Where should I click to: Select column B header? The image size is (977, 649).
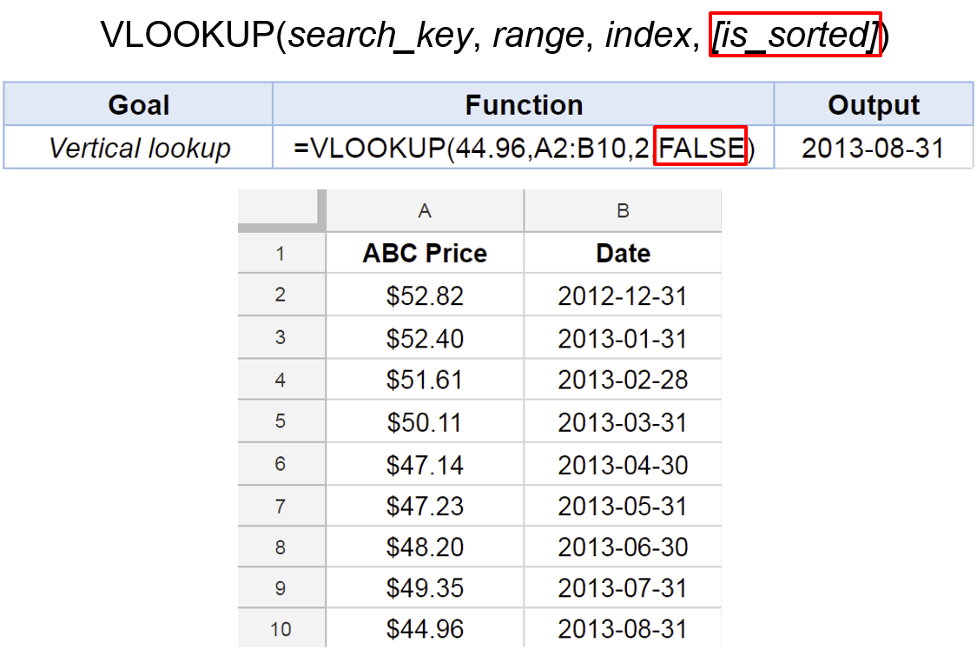click(x=623, y=210)
